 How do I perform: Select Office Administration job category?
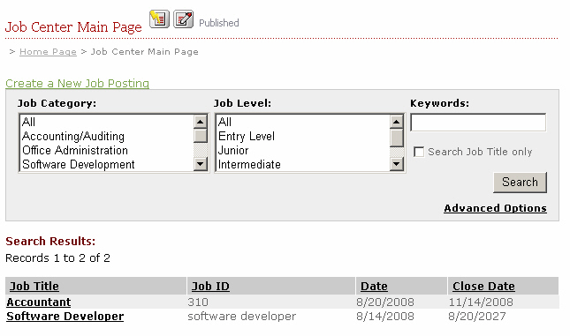coord(107,150)
